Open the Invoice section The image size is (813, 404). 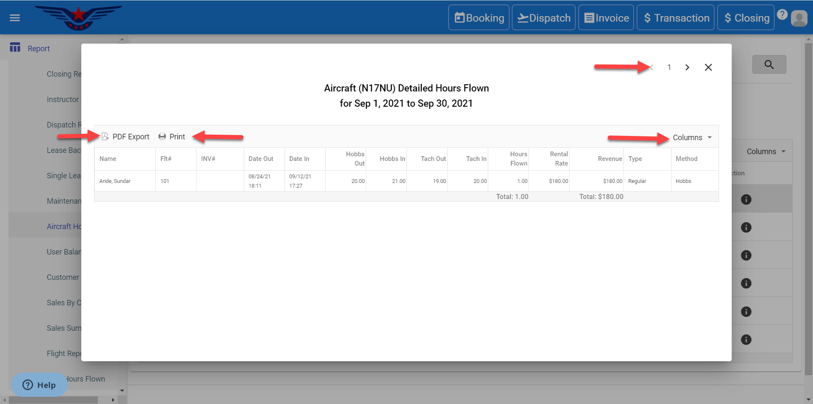[x=606, y=18]
